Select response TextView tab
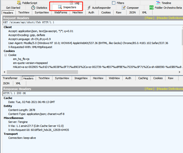This screenshot has width=183, height=153. pos(44,78)
